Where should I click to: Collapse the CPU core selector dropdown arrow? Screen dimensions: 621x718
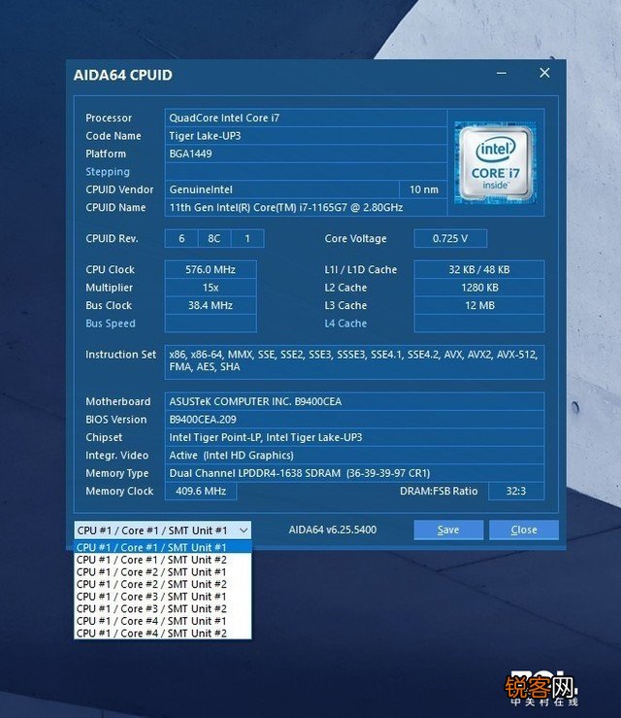244,530
